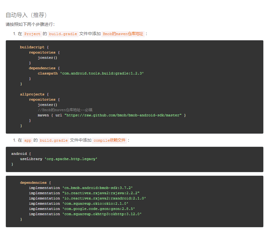Viewport: 267px width, 229px height.
Task: Click the heading 自动导入（推荐）
Action: pos(26,15)
